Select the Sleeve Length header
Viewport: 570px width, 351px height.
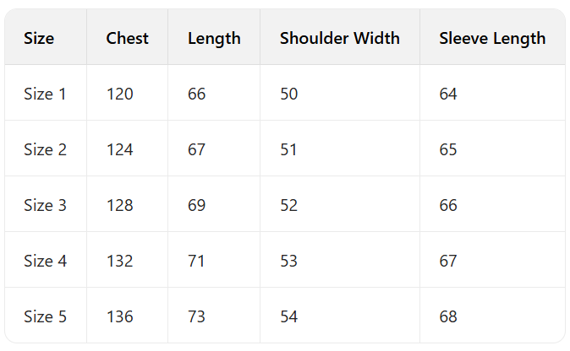pos(492,38)
